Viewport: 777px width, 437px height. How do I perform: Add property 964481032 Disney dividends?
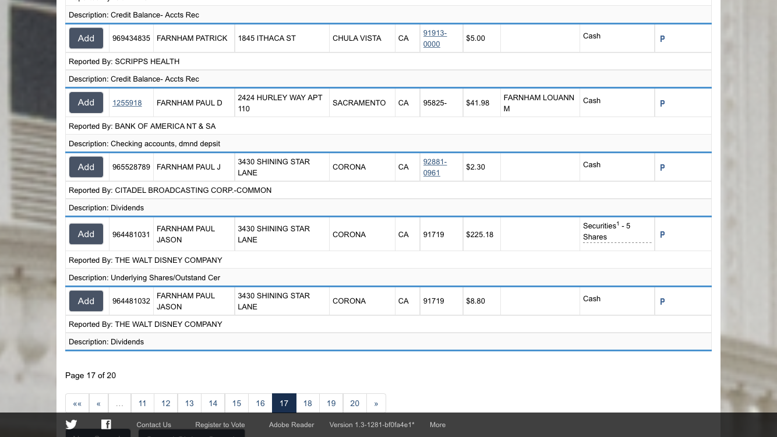(86, 301)
